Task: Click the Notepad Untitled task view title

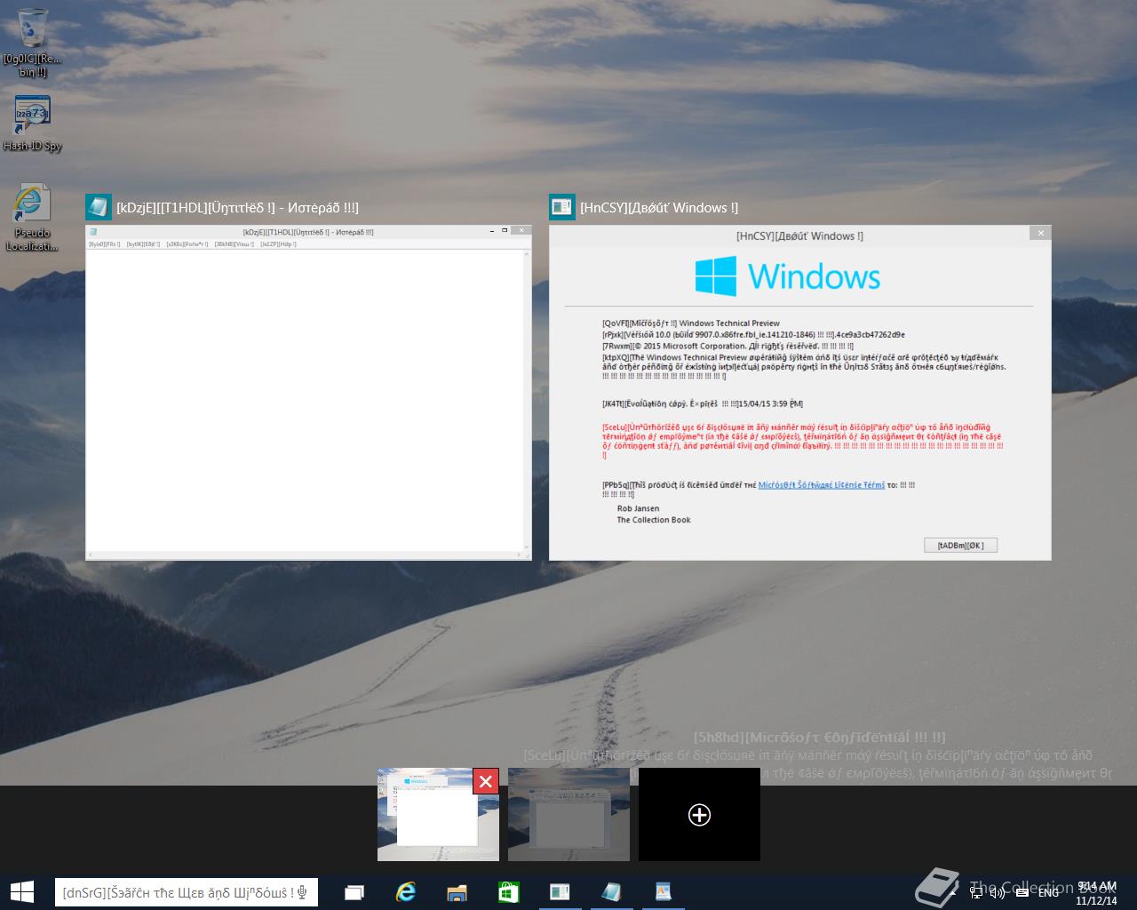Action: coord(237,208)
